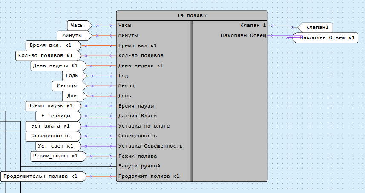Viewport: 365px width, 193px height.
Task: Select the Время паузы к1 variable block
Action: pos(53,106)
